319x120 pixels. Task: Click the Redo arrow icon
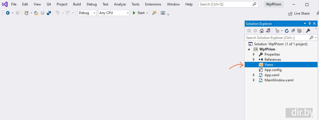pyautogui.click(x=68, y=13)
